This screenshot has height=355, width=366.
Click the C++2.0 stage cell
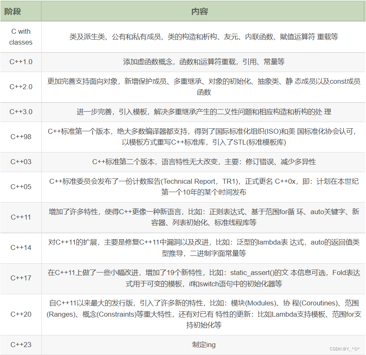click(x=20, y=87)
